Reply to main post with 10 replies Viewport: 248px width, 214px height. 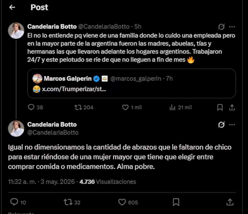coord(14,202)
